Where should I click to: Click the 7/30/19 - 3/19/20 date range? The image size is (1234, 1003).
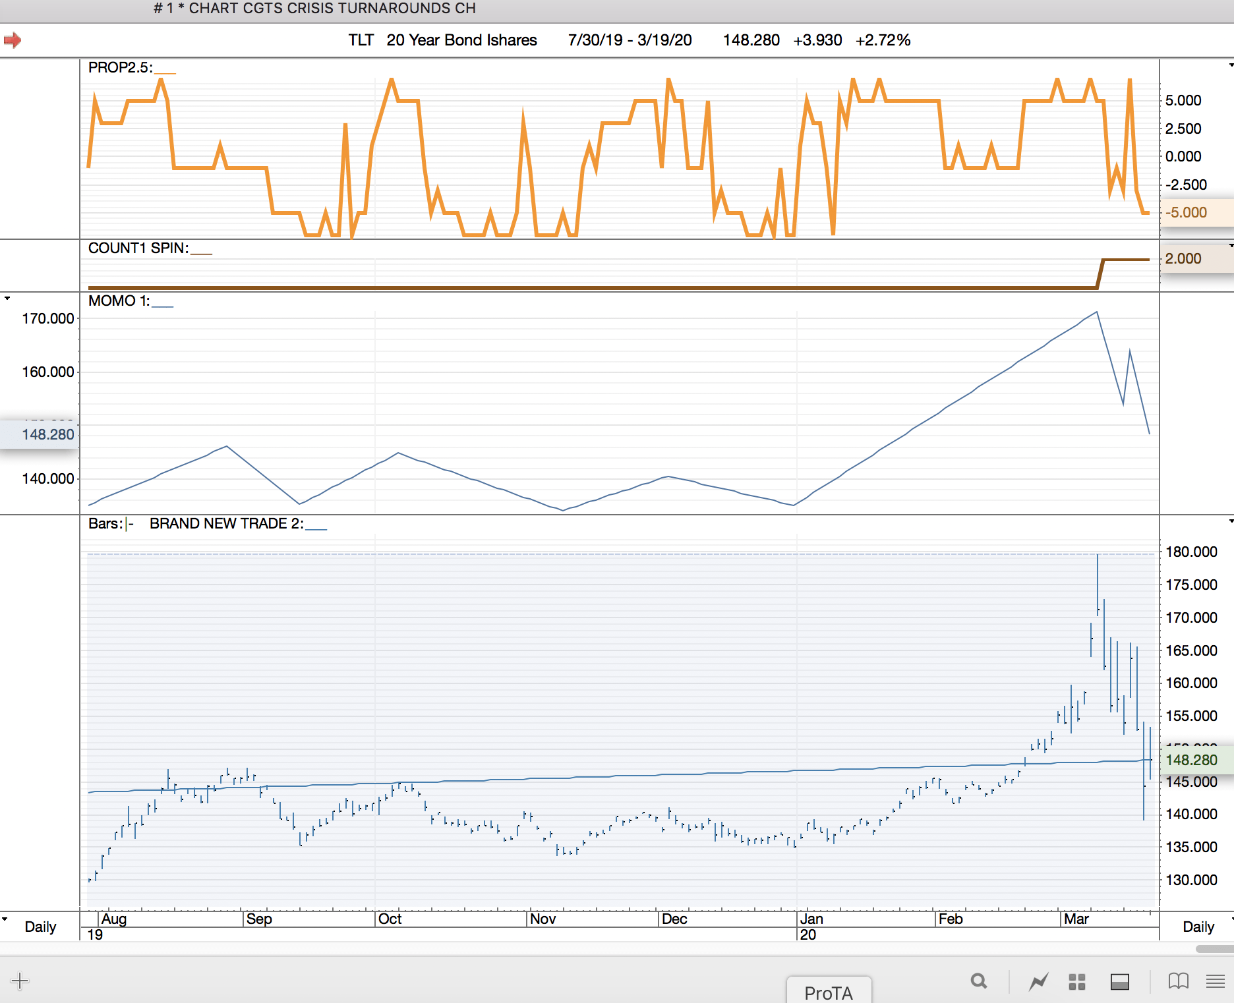tap(630, 40)
